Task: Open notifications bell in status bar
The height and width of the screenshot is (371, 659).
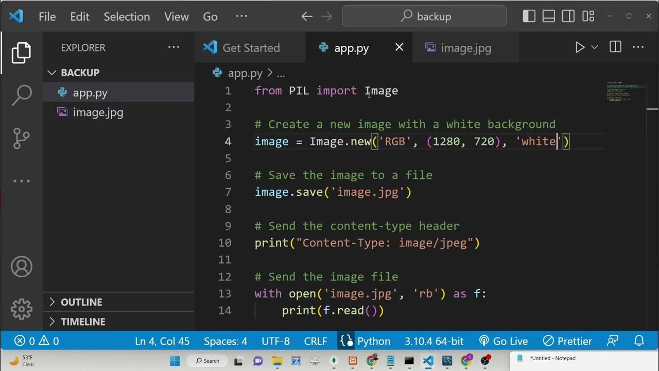Action: (x=639, y=341)
